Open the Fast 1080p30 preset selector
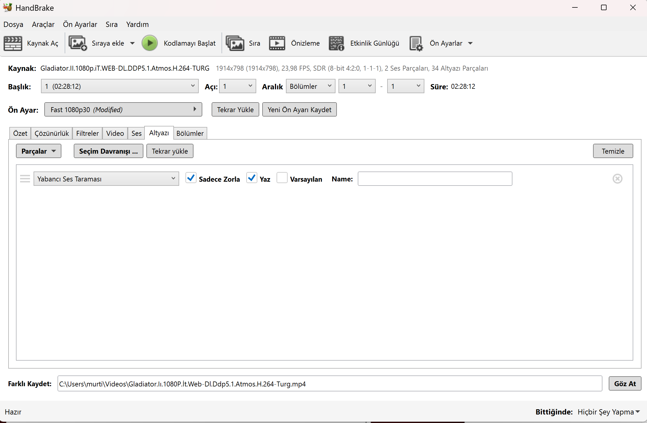This screenshot has width=647, height=423. [123, 110]
